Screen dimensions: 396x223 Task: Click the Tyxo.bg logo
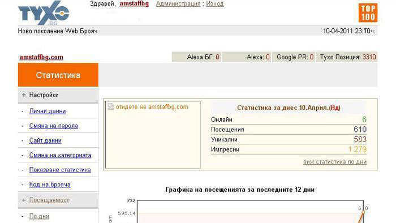(x=44, y=12)
